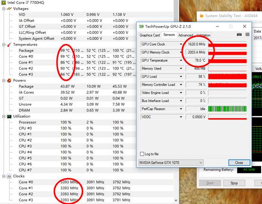Collapse the Utilization tree node
Screen dimensions: 262x204
tap(4, 116)
